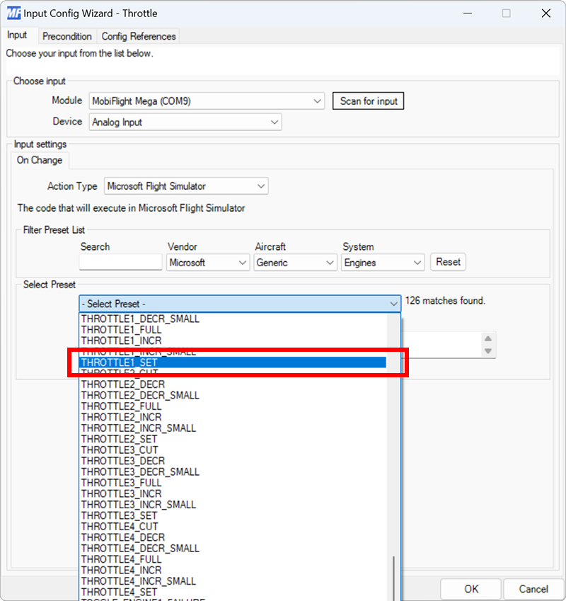Switch to the Config References tab

coord(137,36)
